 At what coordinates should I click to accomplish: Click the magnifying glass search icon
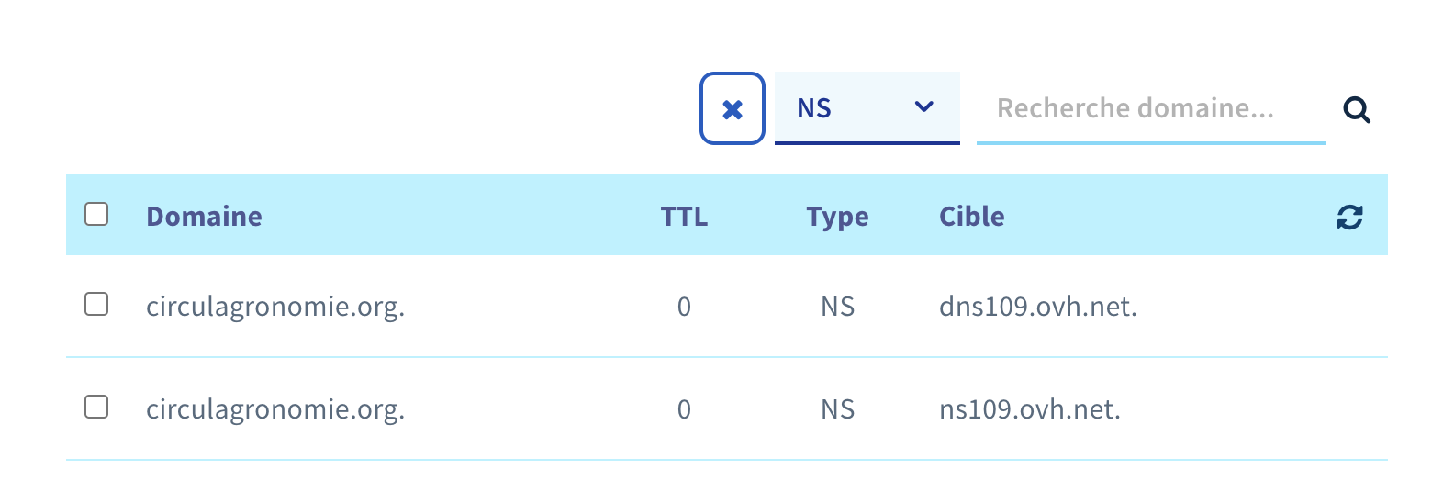1357,110
